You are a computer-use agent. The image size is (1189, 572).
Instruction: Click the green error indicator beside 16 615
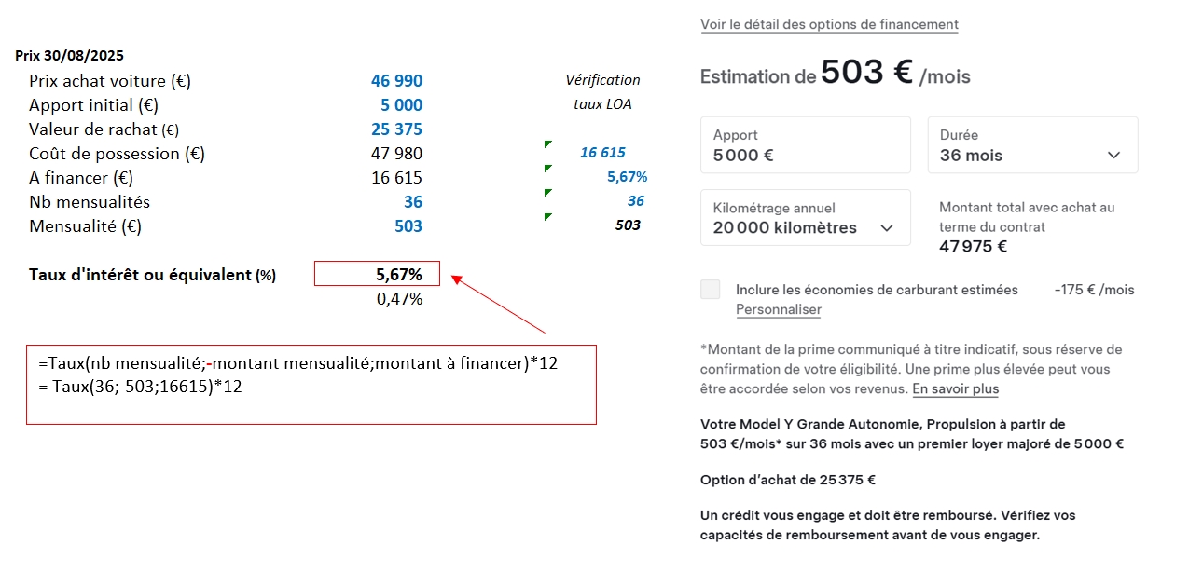point(547,144)
